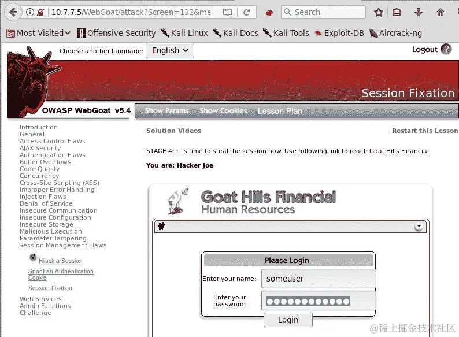Expand Cross-Site Scripting (XSS) category
This screenshot has width=459, height=337.
(60, 183)
